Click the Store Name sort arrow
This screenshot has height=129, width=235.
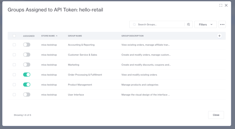tap(57, 36)
